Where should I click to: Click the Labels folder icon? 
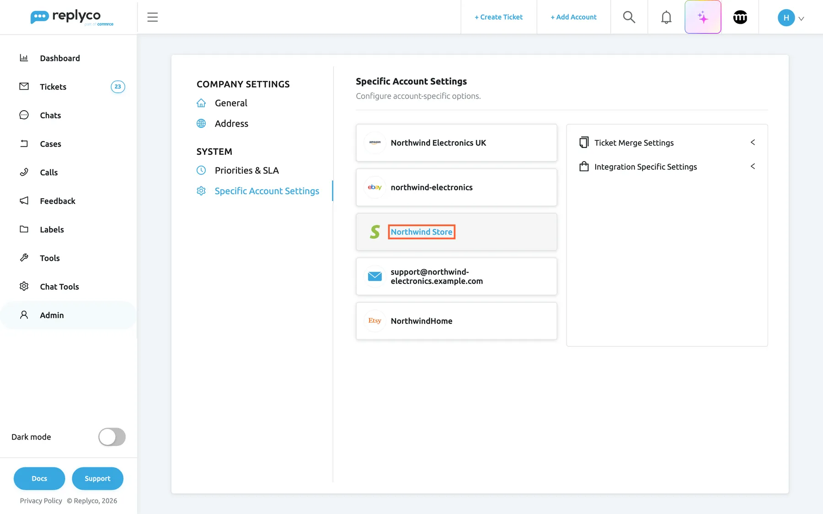[24, 229]
